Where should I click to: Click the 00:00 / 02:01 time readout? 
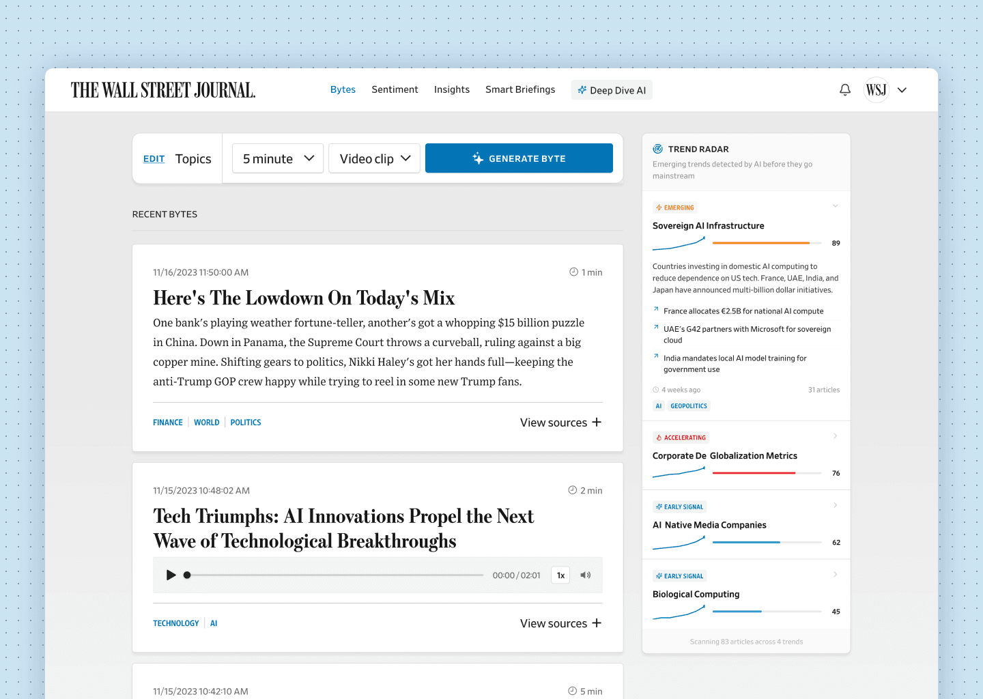[x=516, y=575]
